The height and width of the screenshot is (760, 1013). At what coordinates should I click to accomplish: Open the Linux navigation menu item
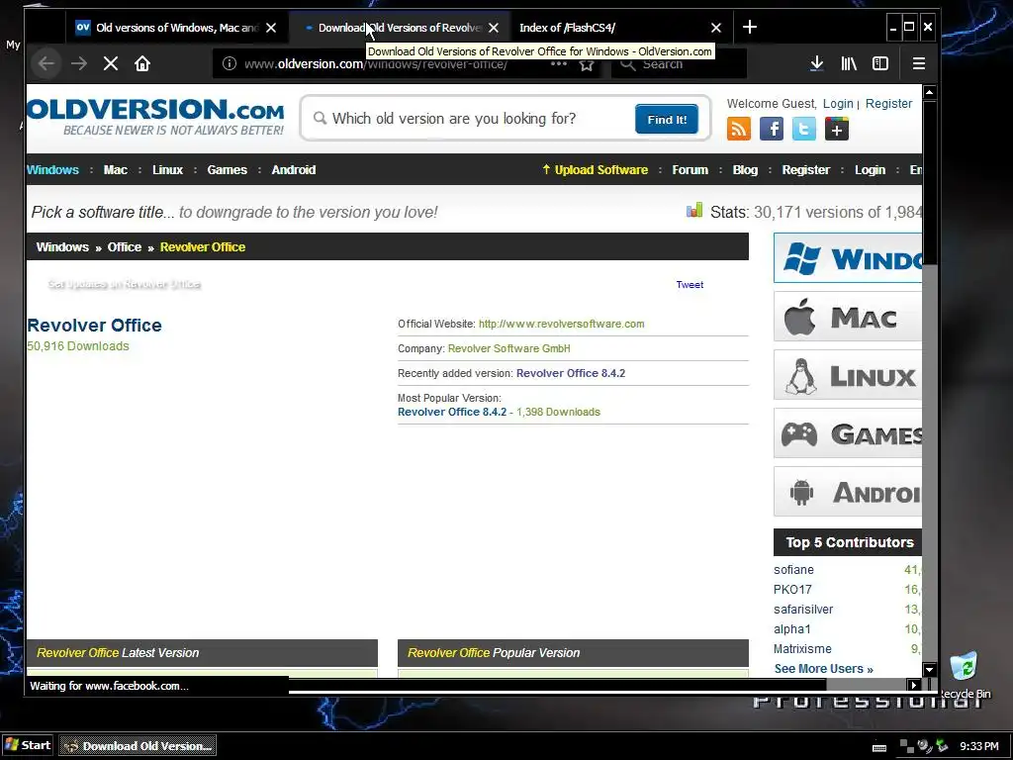[168, 170]
